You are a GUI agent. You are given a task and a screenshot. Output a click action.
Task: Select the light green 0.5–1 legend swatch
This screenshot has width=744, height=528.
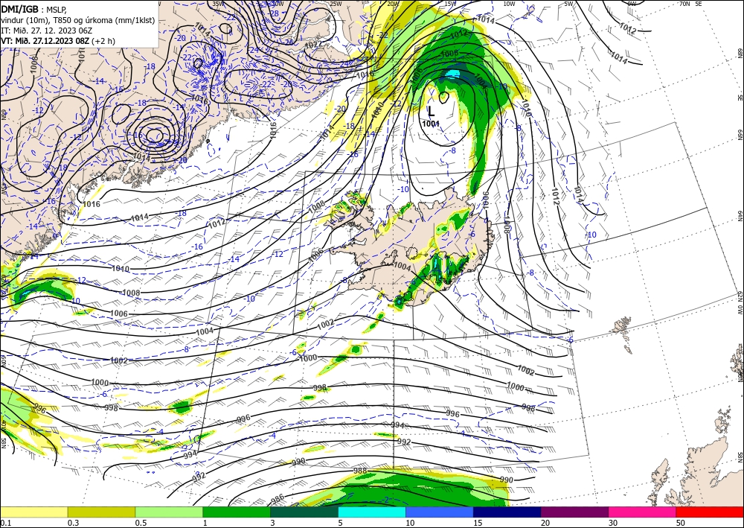[169, 512]
